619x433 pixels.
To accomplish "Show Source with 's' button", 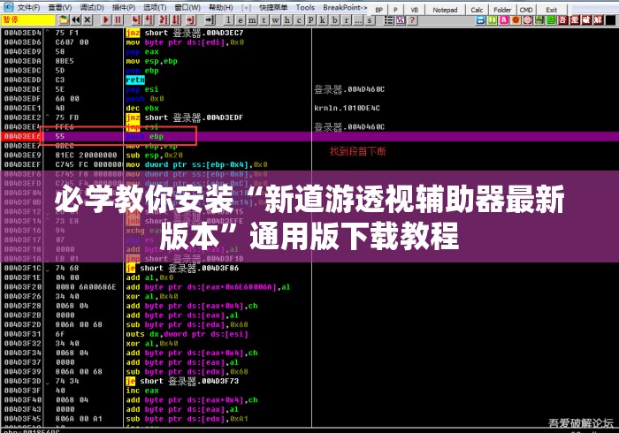I will click(370, 20).
